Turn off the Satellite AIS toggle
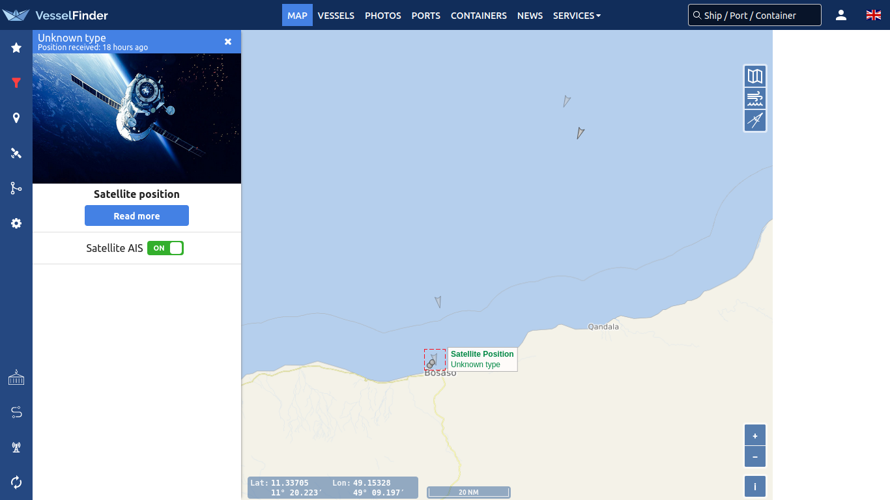Viewport: 890px width, 500px height. (x=165, y=248)
